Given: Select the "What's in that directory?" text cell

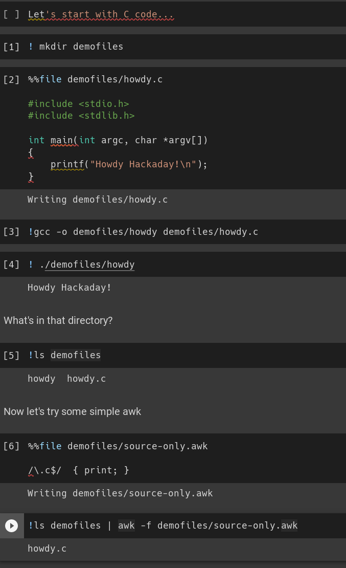Looking at the screenshot, I should click(58, 320).
